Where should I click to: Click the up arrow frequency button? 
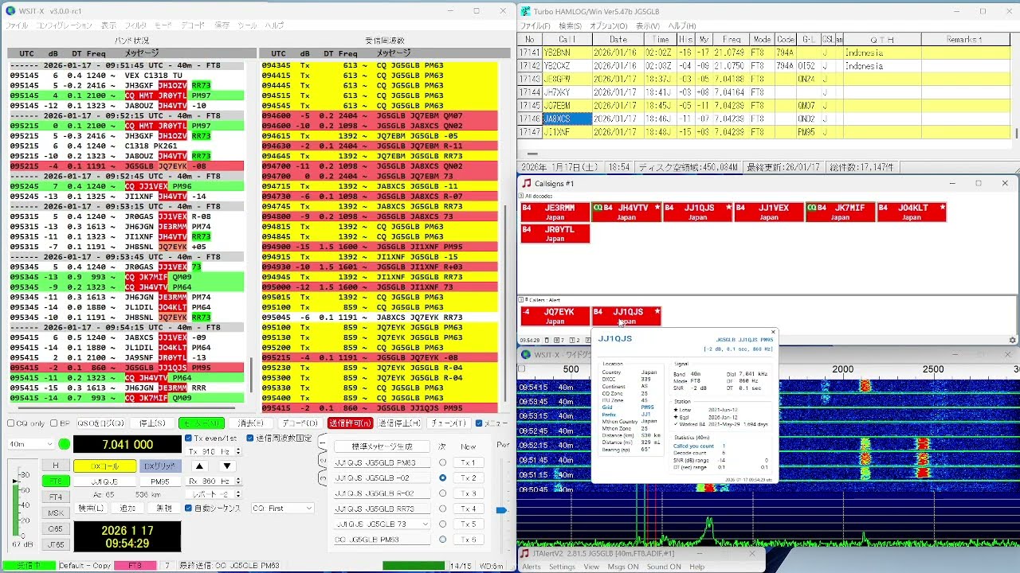[200, 466]
